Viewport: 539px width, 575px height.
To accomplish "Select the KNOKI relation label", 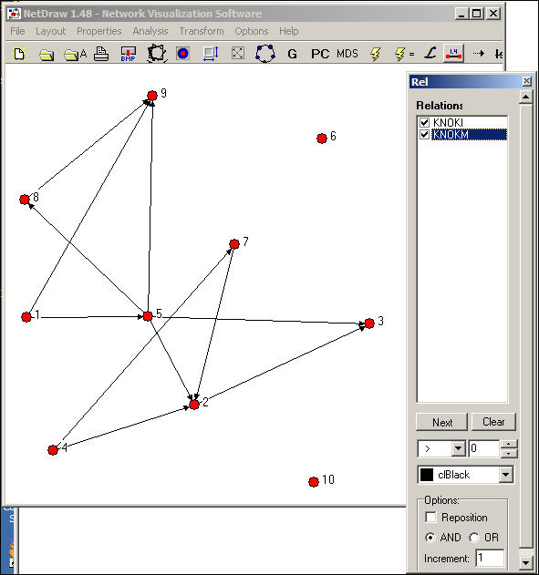I will (448, 122).
